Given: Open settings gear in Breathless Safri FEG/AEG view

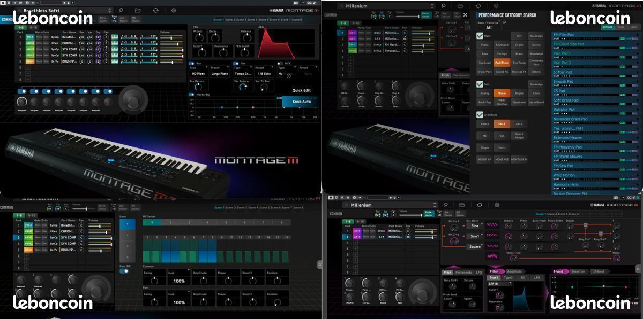Looking at the screenshot, I should point(173,10).
